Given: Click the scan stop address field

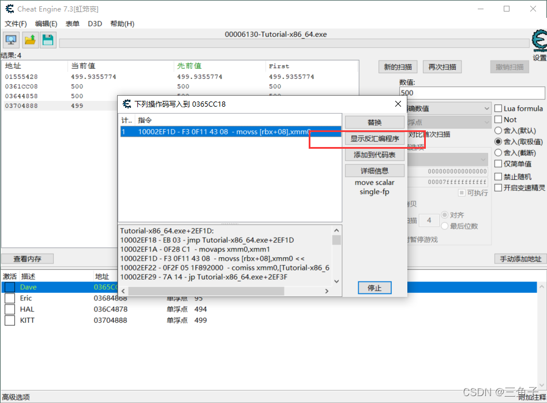Looking at the screenshot, I should (448, 182).
